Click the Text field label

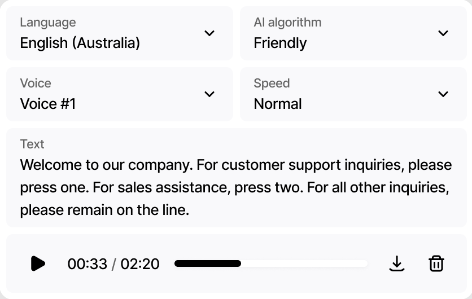(32, 144)
